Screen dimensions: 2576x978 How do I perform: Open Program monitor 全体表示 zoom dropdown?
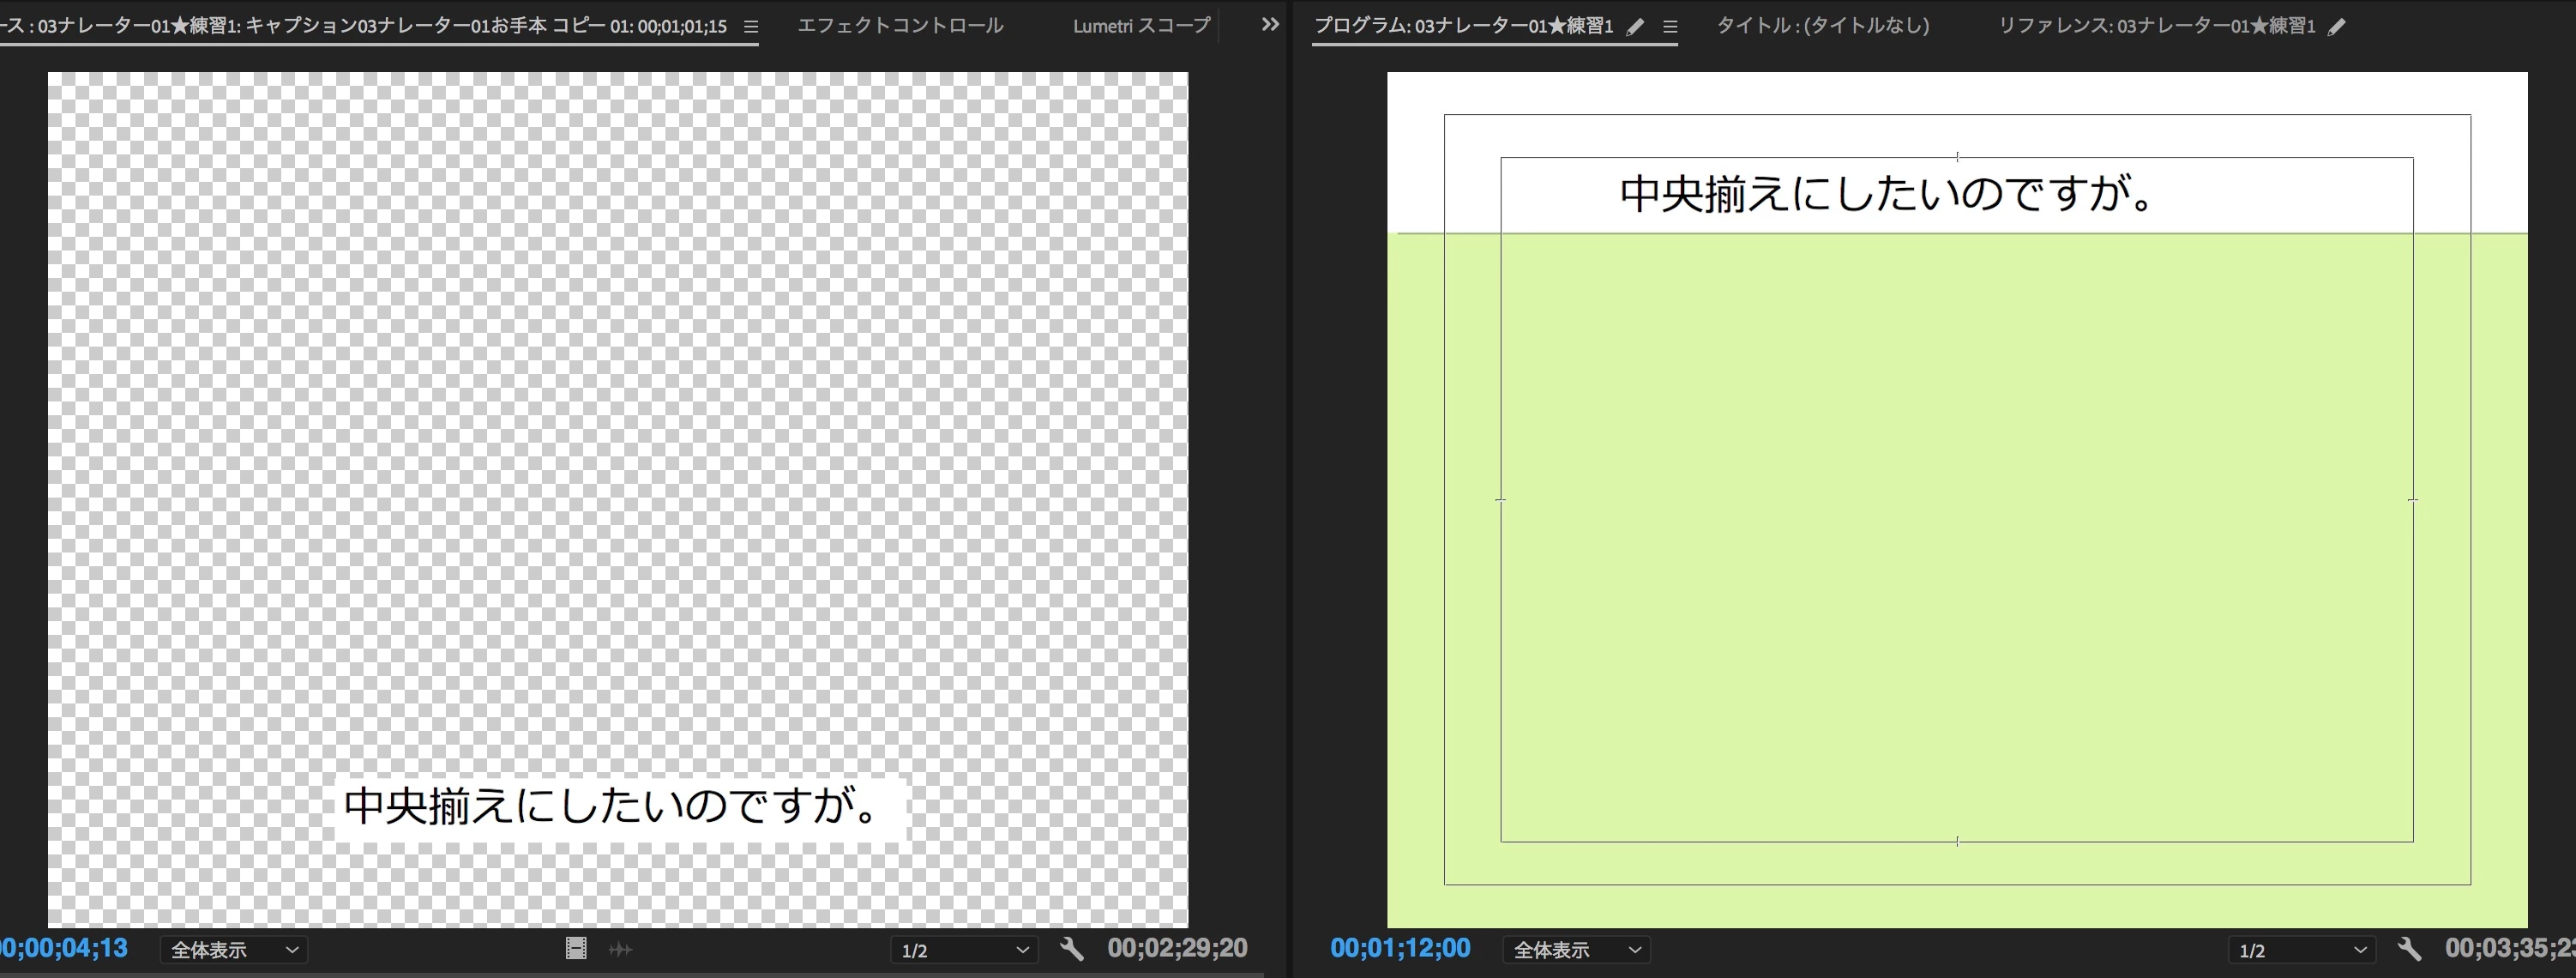coord(1576,950)
